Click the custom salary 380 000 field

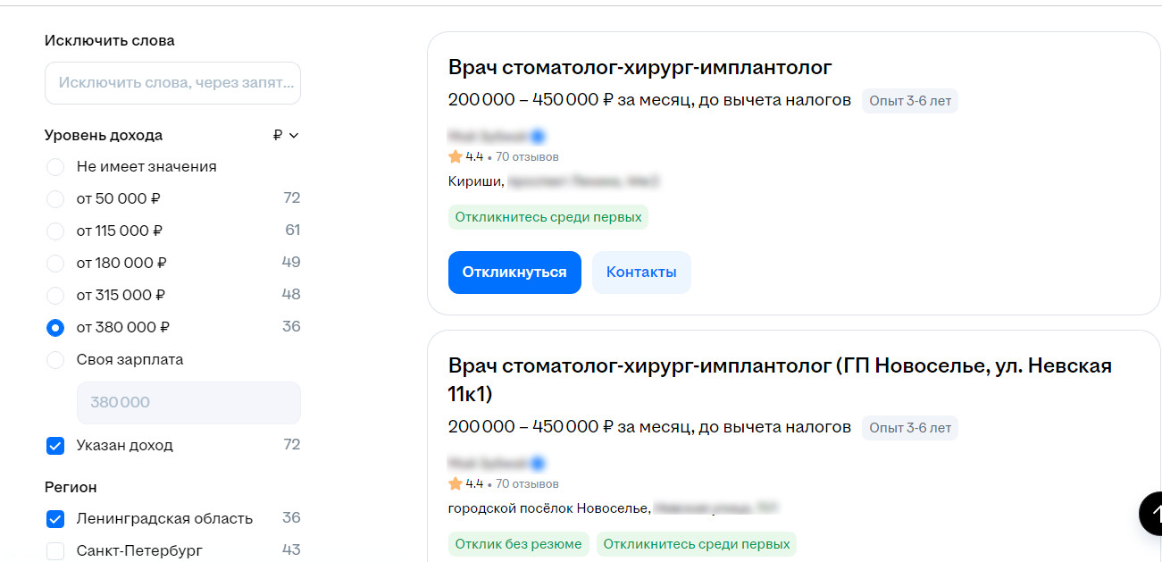[188, 403]
